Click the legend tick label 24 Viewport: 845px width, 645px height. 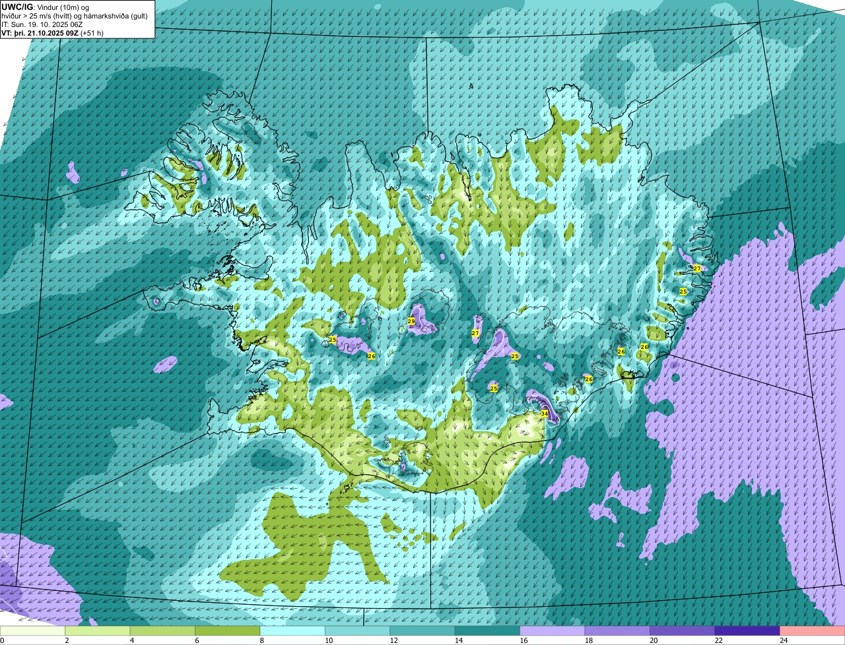(x=783, y=640)
